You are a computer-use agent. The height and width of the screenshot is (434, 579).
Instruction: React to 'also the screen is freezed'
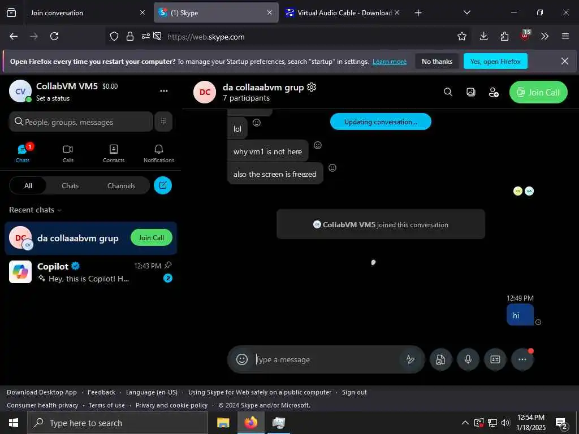[332, 168]
